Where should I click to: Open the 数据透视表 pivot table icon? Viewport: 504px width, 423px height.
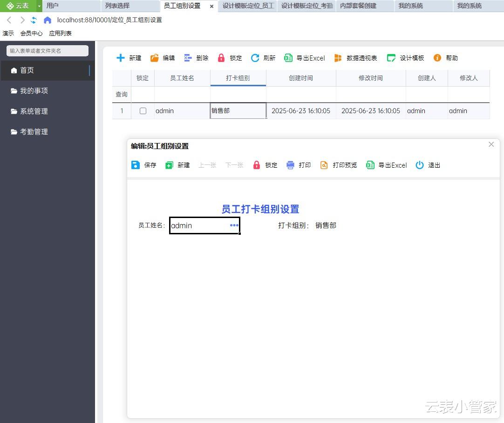[x=338, y=58]
